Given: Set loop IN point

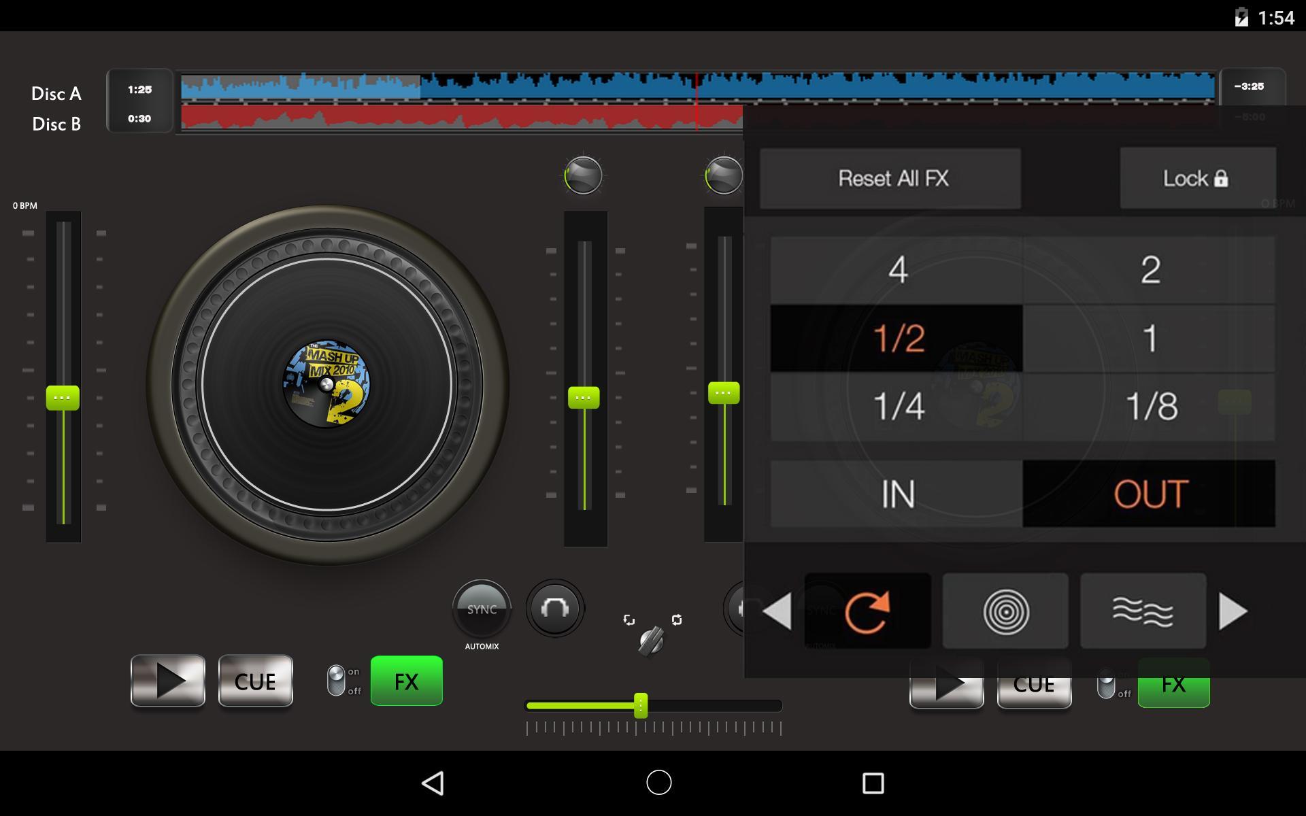Looking at the screenshot, I should 897,494.
